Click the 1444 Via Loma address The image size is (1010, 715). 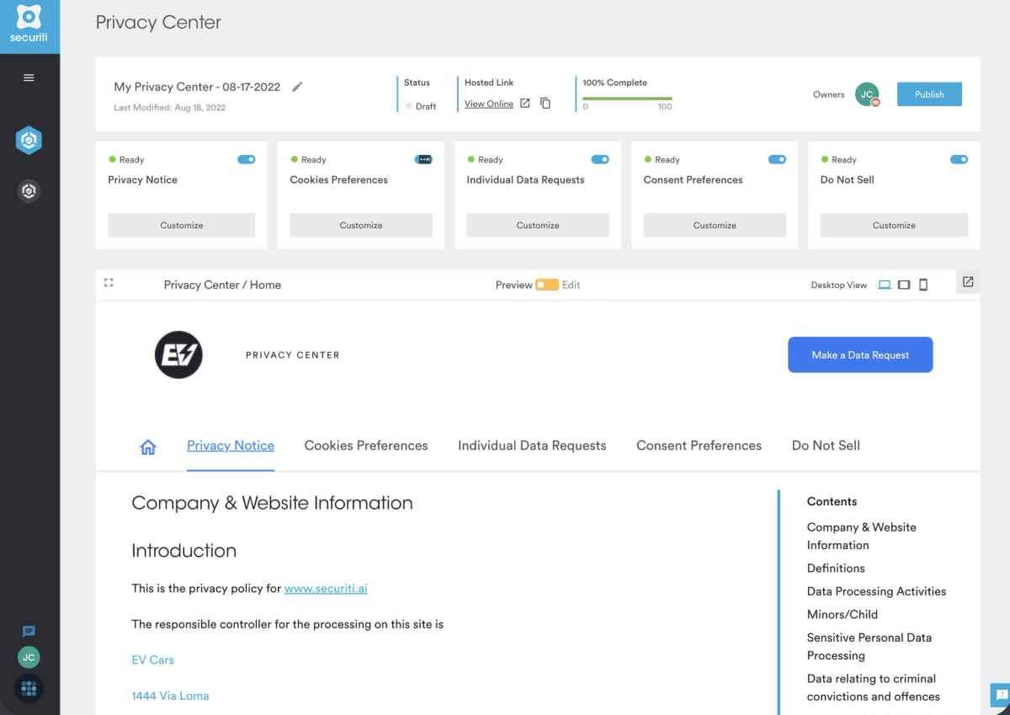tap(170, 696)
